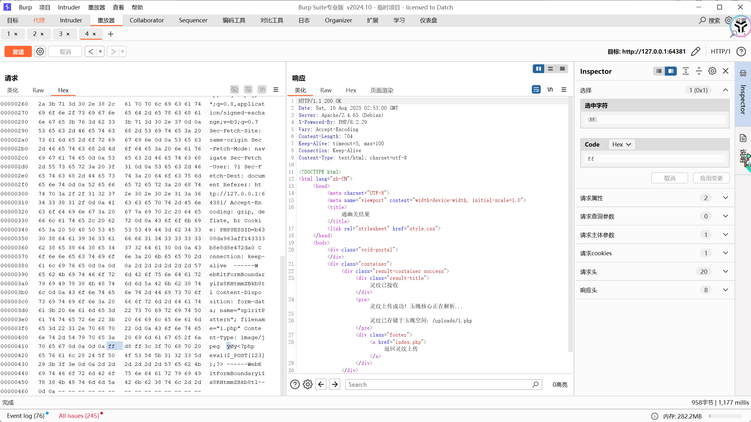Expand the 响应头 section in Inspector
The height and width of the screenshot is (422, 751).
pos(725,290)
